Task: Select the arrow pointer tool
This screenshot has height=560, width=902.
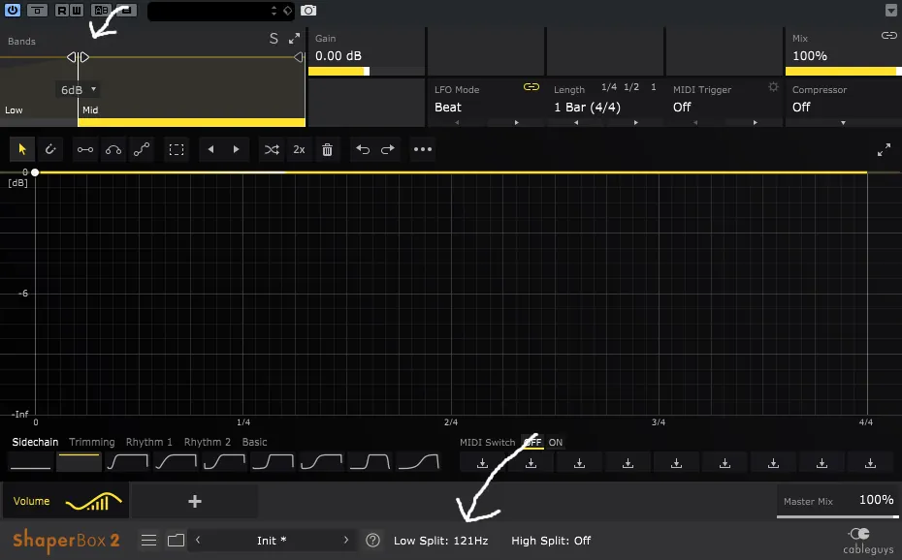Action: tap(22, 149)
